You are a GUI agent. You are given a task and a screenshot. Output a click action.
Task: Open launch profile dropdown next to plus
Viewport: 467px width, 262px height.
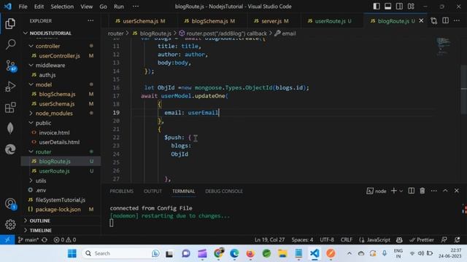pos(401,191)
